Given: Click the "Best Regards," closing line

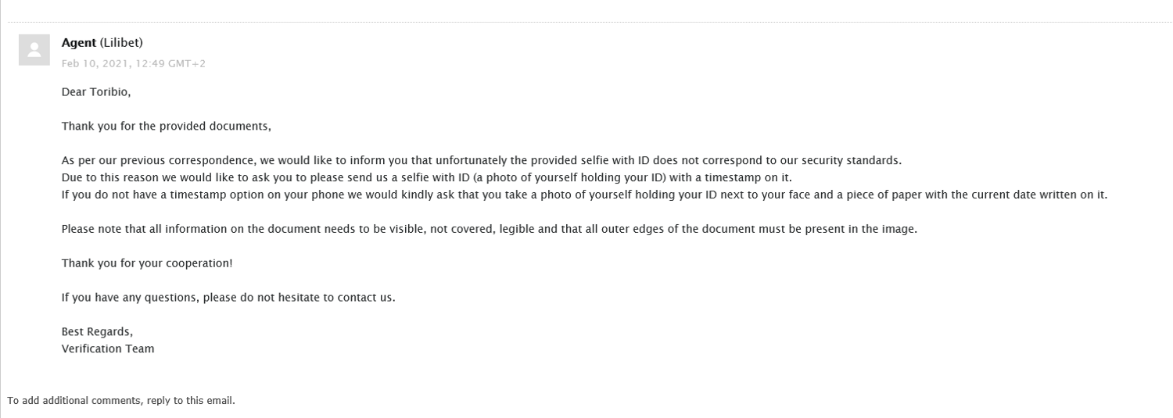Looking at the screenshot, I should (x=97, y=332).
